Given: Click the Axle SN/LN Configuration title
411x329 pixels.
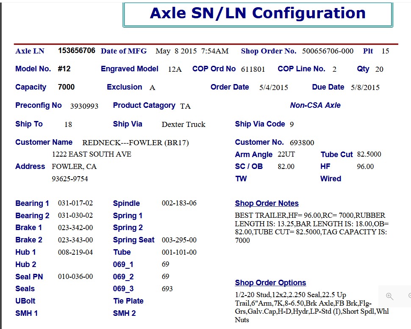Looking at the screenshot, I should (258, 13).
